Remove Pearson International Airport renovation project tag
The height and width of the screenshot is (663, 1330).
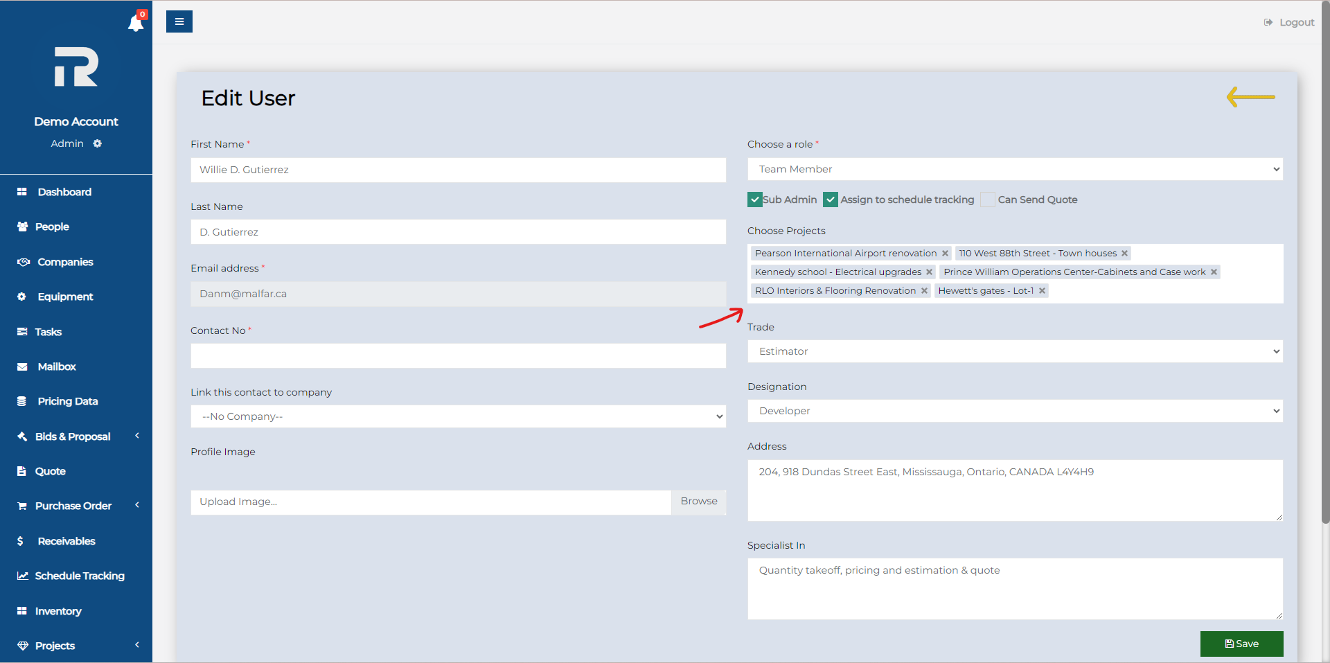[x=945, y=254]
